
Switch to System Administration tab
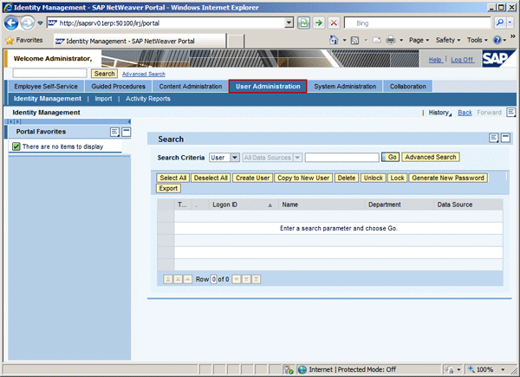pos(345,86)
